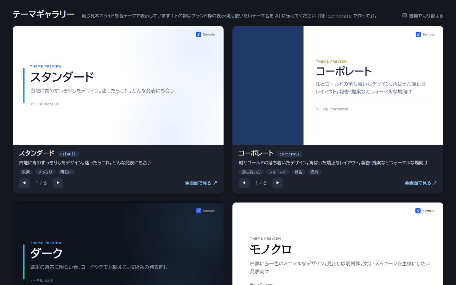Advance to next slide in コーポレート card
The width and height of the screenshot is (456, 285).
point(278,183)
